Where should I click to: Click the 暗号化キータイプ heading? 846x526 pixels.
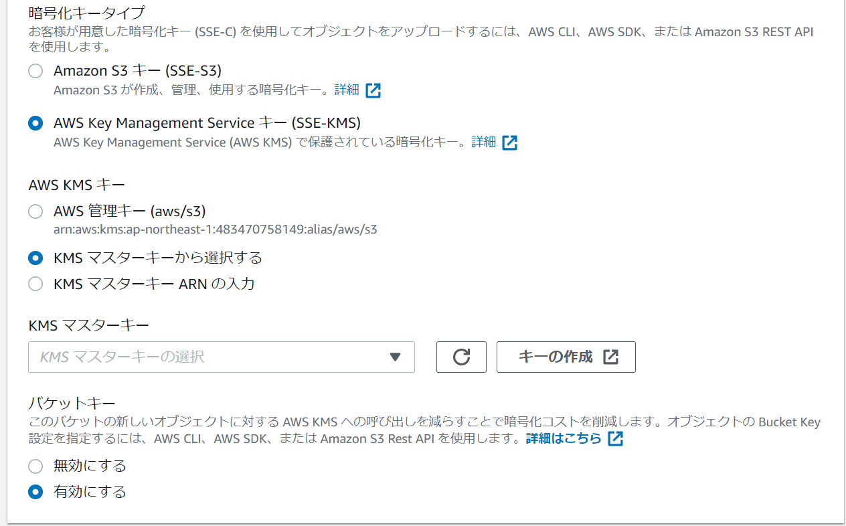pos(87,12)
